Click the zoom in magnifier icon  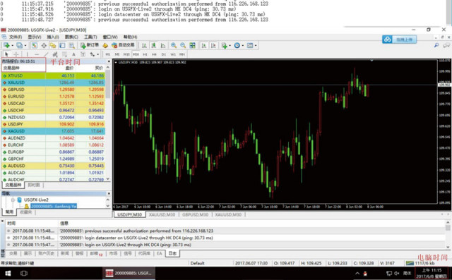point(174,45)
